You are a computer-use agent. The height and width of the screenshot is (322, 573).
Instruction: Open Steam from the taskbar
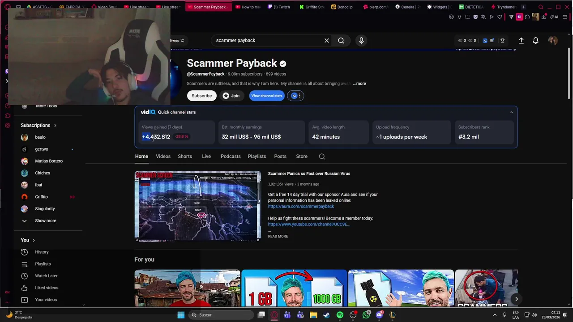[x=326, y=315]
